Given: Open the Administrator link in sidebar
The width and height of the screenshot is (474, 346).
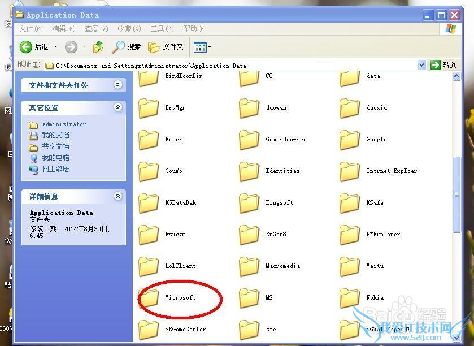Looking at the screenshot, I should click(x=64, y=124).
